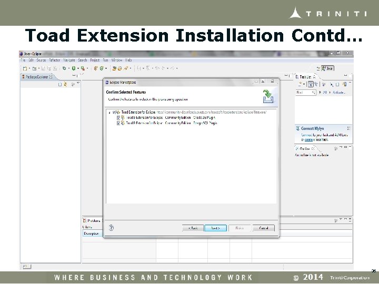The height and width of the screenshot is (284, 379).
Task: Click the Activate link in Task List
Action: point(339,93)
